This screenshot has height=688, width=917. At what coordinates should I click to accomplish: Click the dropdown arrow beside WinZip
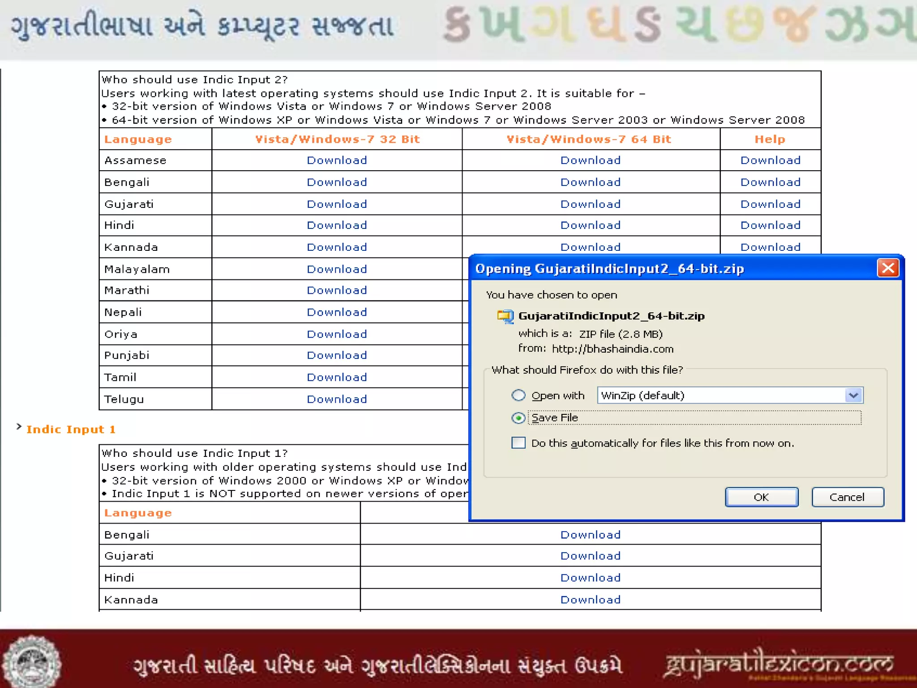coord(853,396)
